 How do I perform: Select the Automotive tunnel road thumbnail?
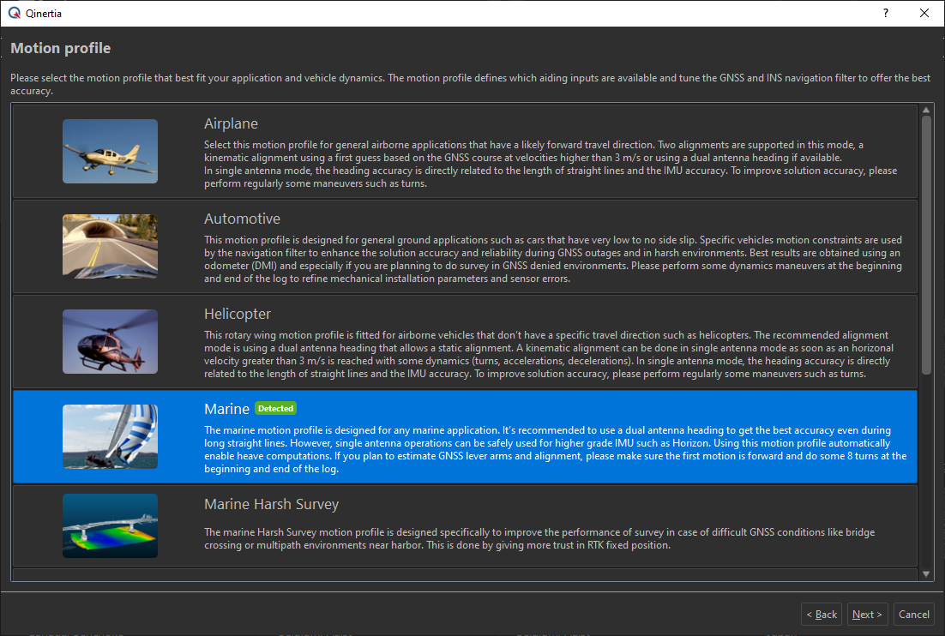click(x=110, y=246)
